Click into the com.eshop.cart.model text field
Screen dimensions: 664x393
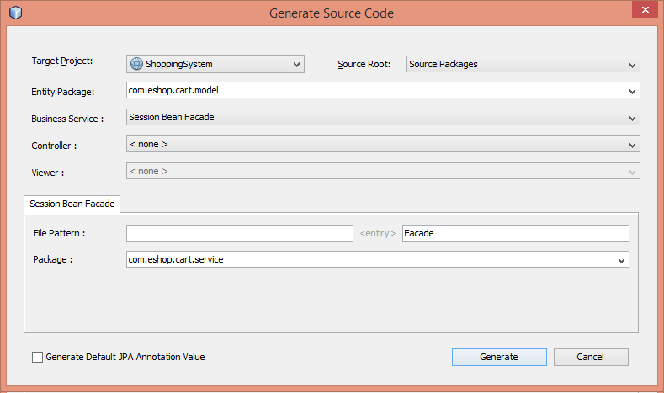(x=370, y=91)
